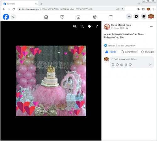Go to the Home feed

pyautogui.click(x=46, y=17)
